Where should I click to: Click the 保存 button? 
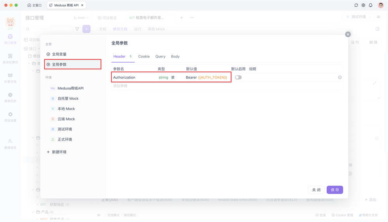(x=334, y=190)
